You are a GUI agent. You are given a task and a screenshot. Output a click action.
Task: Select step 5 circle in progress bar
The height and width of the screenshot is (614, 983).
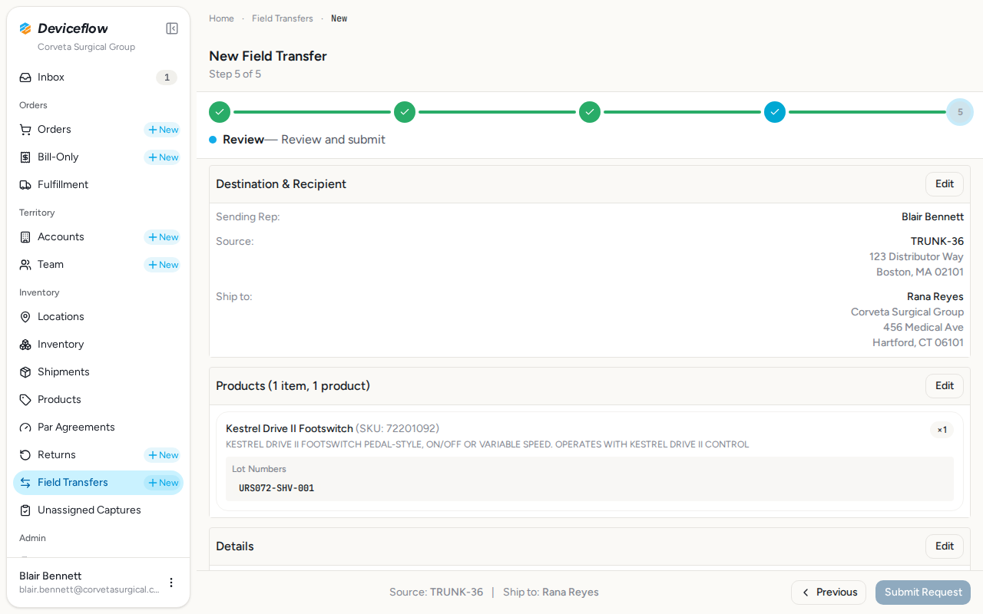coord(960,112)
